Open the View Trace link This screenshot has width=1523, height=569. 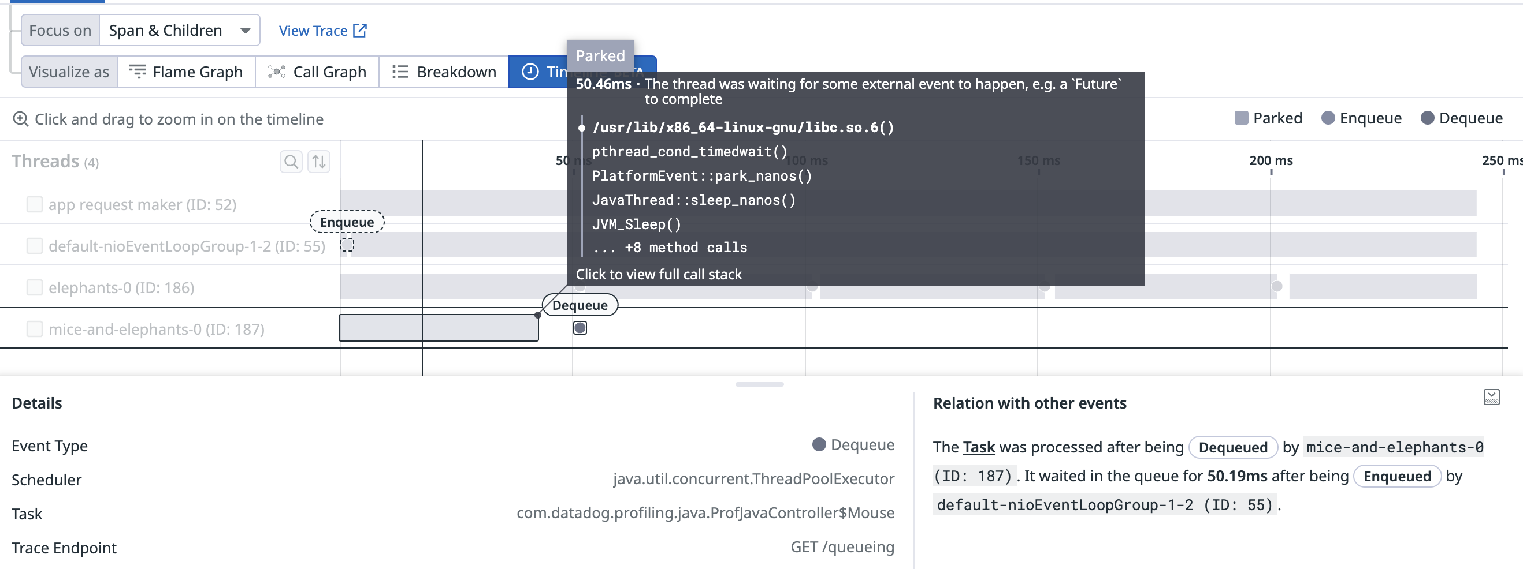tap(313, 30)
